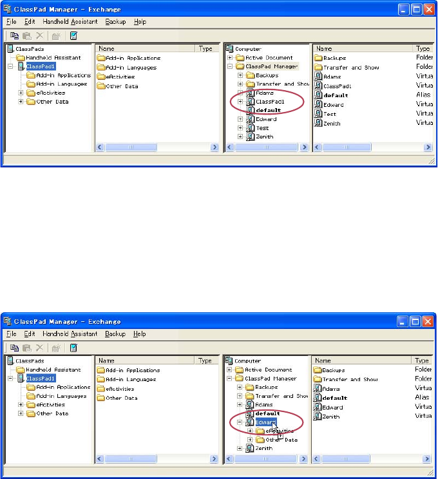Click Name column header in bottom window right list
The height and width of the screenshot is (479, 438).
(361, 361)
